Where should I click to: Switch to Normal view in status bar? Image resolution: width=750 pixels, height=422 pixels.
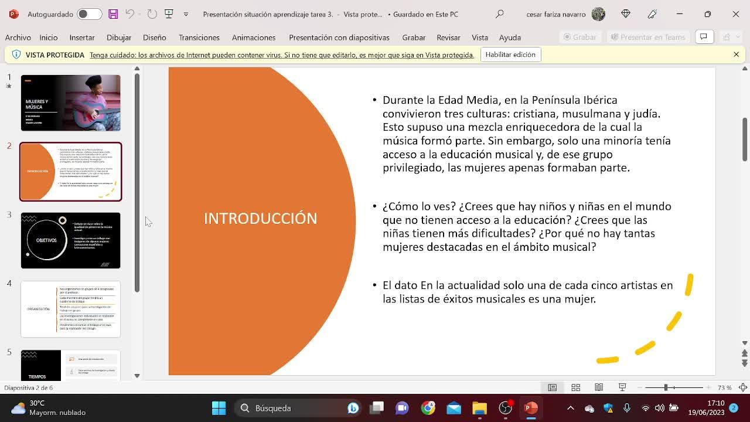coord(552,387)
